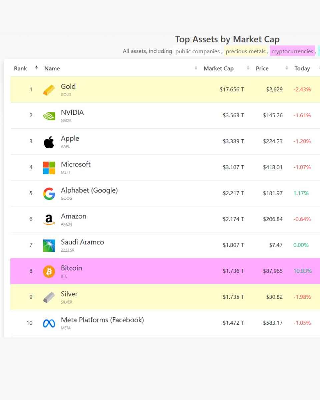This screenshot has width=320, height=400.
Task: Open the NVIDIA company link
Action: (x=72, y=112)
